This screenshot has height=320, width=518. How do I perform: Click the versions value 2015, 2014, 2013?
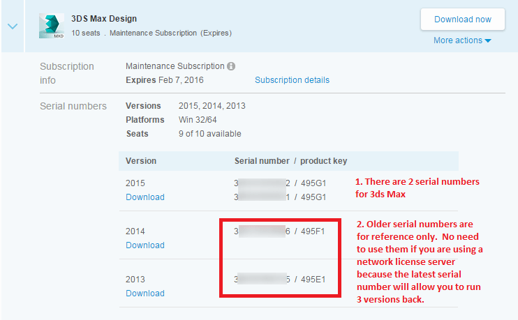(212, 106)
